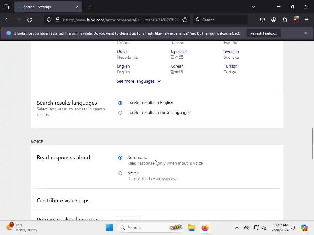Open the Extensions puzzle icon
Screen dimensions: 314x235
click(285, 20)
